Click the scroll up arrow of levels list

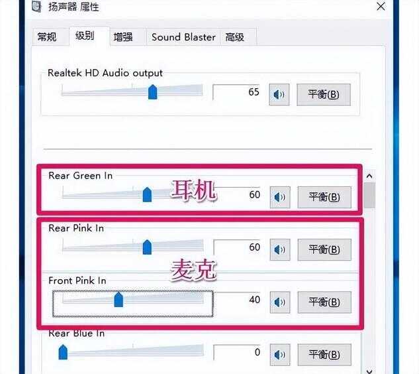369,176
